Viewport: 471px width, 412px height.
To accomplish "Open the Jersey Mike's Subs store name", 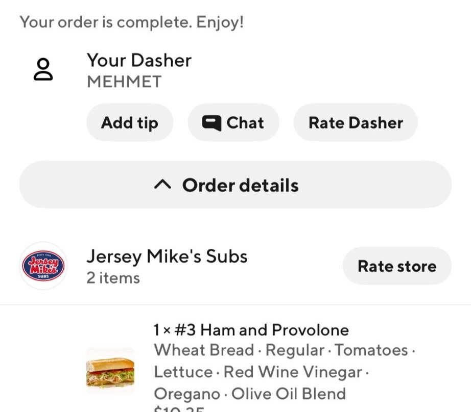I will 167,256.
